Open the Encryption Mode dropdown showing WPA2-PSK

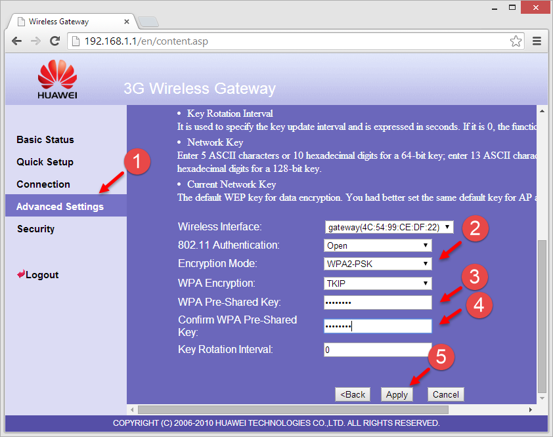point(378,264)
